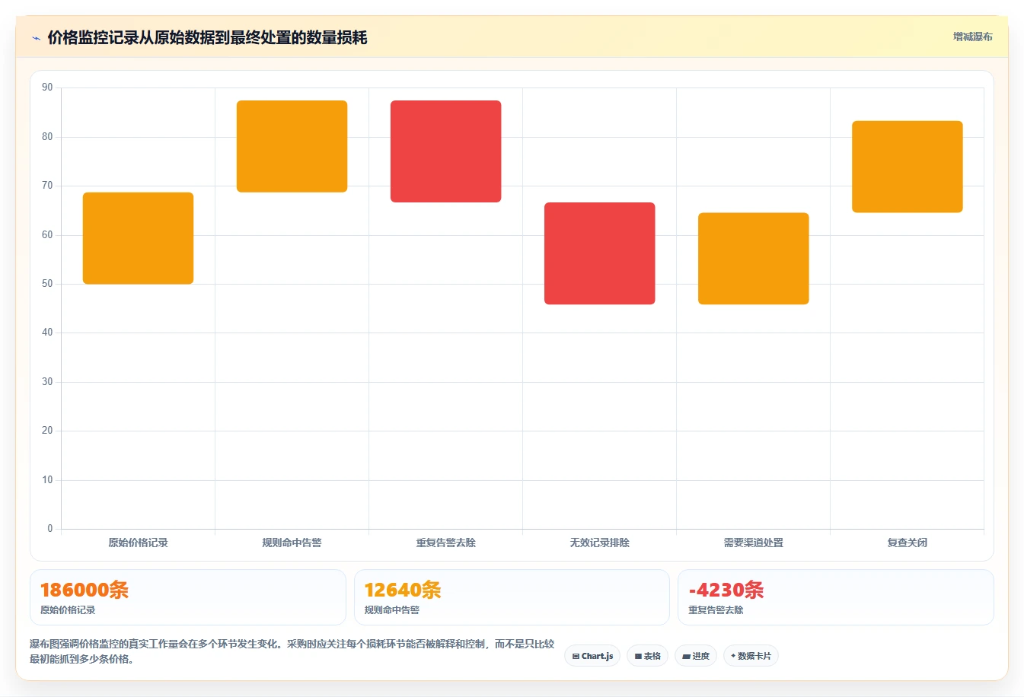Viewport: 1024px width, 697px height.
Task: Click the x-axis label 无效记录排除
Action: [x=599, y=543]
